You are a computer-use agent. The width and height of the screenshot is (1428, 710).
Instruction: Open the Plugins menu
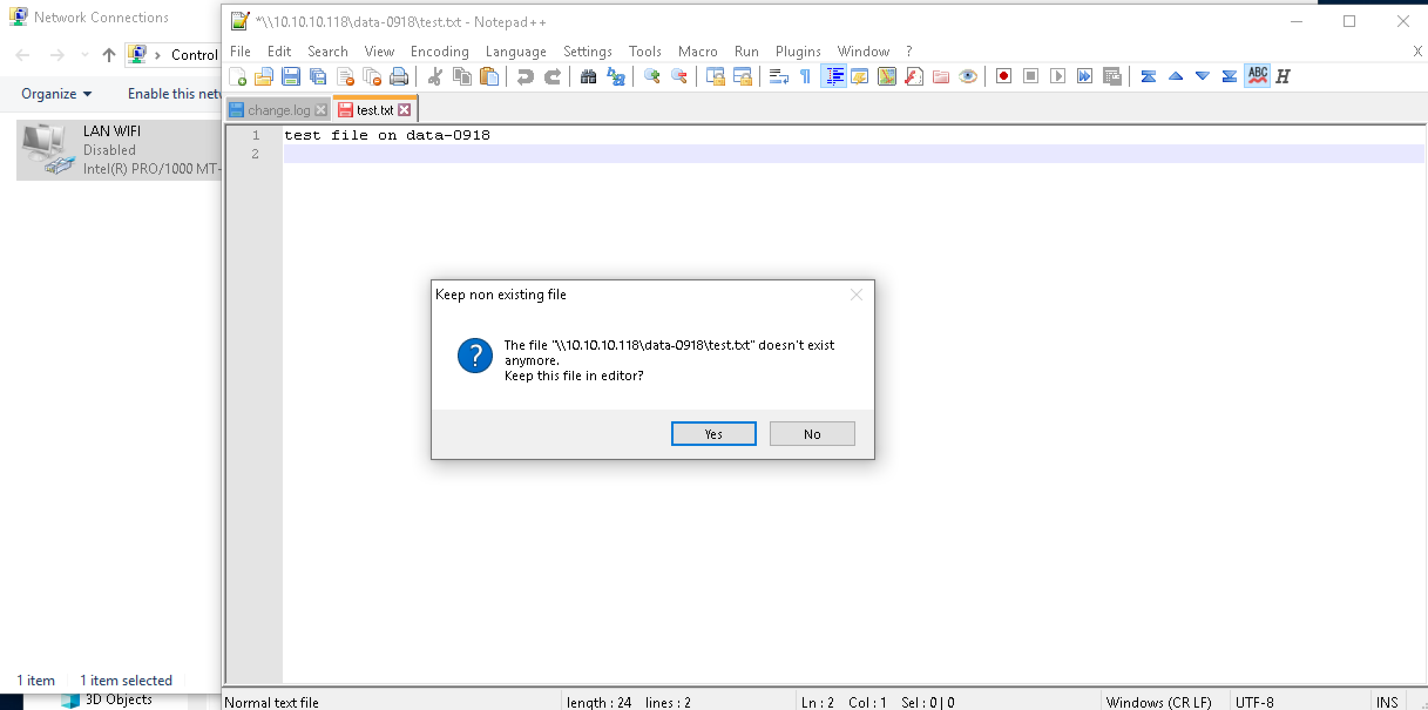(798, 52)
